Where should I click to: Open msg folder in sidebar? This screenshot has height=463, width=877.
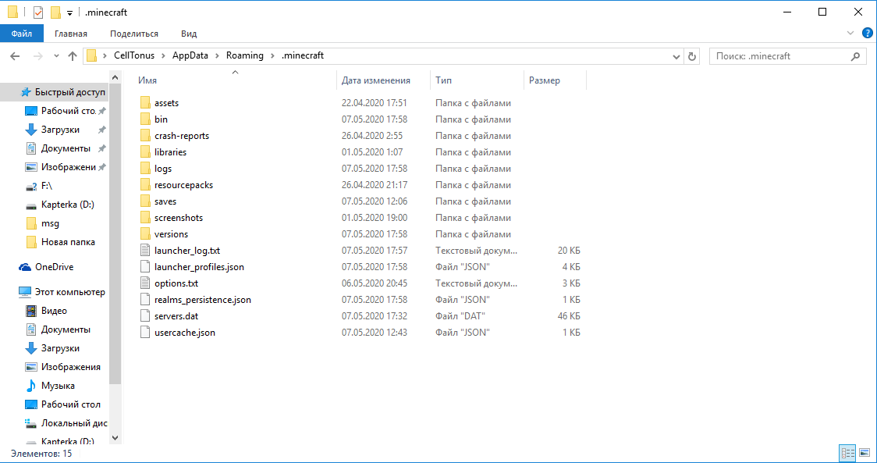(42, 223)
